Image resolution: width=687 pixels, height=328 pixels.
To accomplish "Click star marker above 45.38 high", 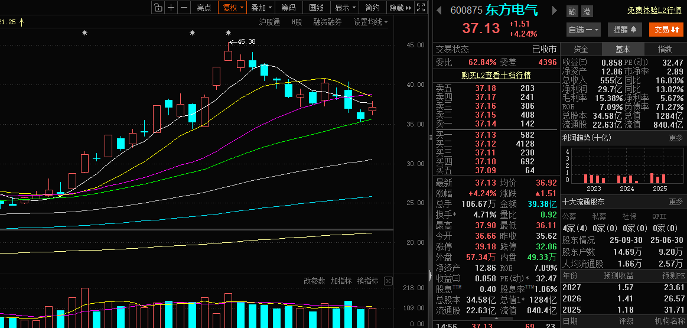I will 228,33.
